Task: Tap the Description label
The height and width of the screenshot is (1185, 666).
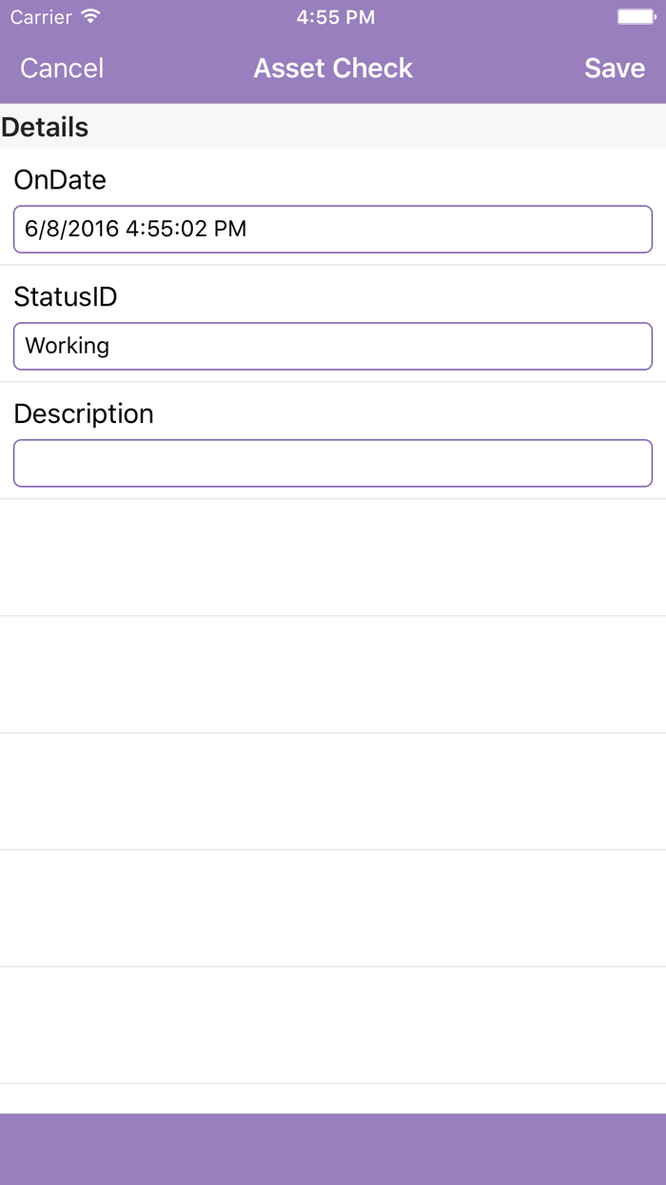Action: 84,414
